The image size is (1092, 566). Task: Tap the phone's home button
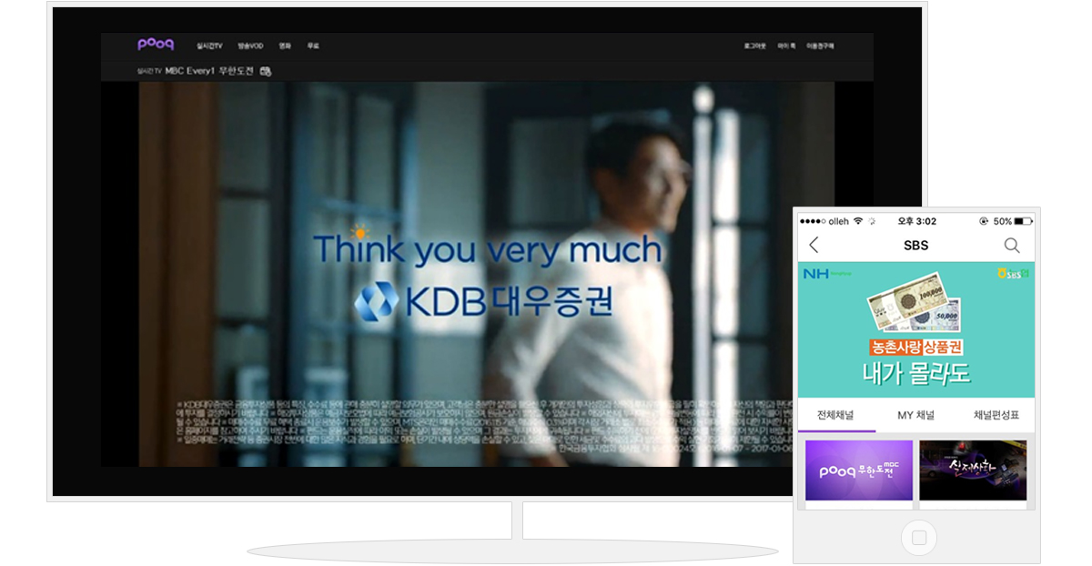(919, 538)
